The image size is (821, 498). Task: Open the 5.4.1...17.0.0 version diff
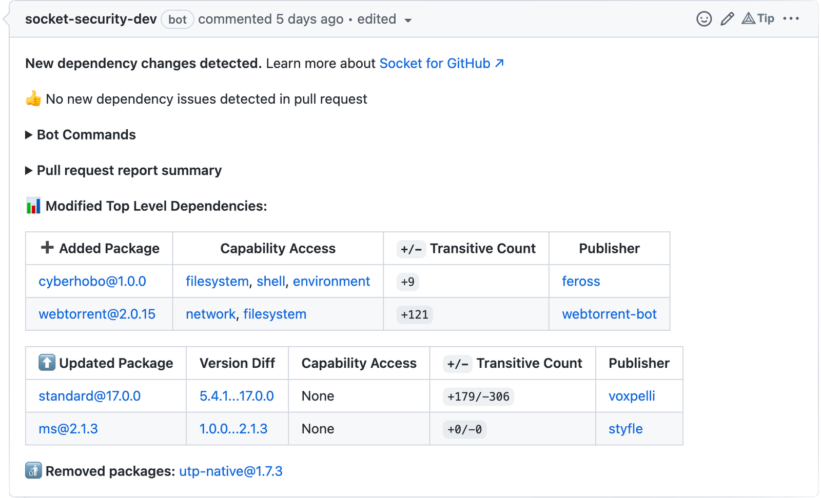[x=237, y=396]
